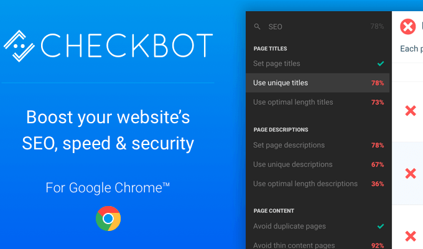Screen dimensions: 423x249
Task: Click the first red X row icon
Action: click(x=411, y=111)
